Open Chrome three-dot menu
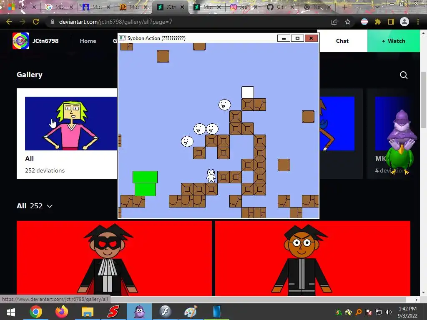The image size is (427, 320). point(418,22)
